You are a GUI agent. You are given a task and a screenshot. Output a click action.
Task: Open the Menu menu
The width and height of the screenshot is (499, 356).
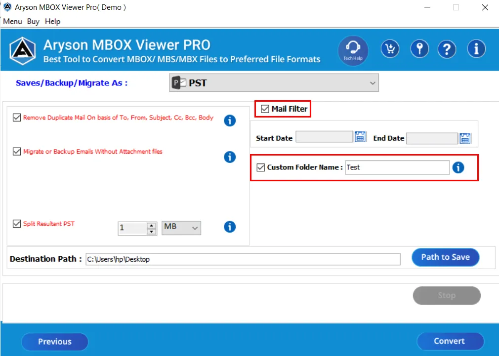point(12,21)
